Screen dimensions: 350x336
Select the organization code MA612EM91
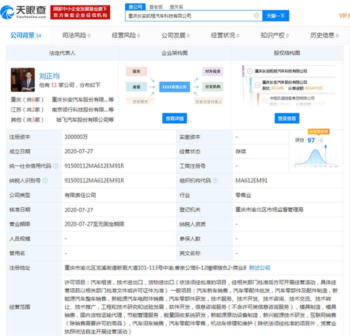(251, 180)
